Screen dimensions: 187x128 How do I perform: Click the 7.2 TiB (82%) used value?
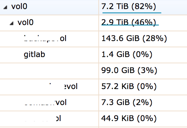[128, 6]
